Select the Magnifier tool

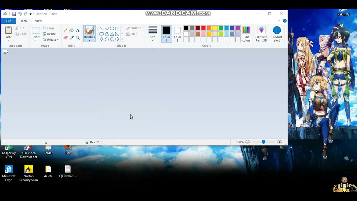(x=78, y=38)
